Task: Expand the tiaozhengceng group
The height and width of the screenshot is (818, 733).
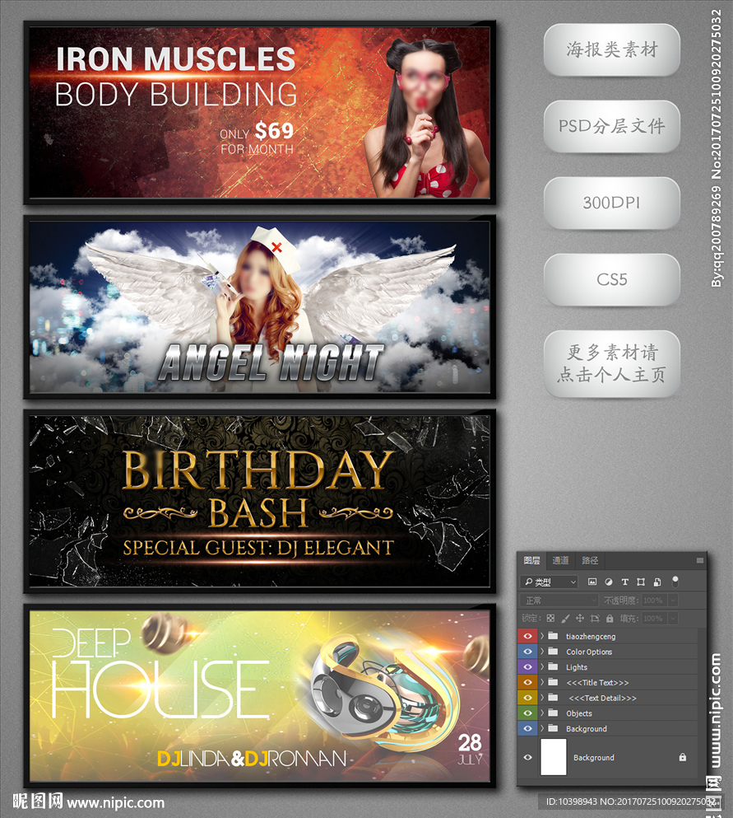Action: tap(542, 636)
